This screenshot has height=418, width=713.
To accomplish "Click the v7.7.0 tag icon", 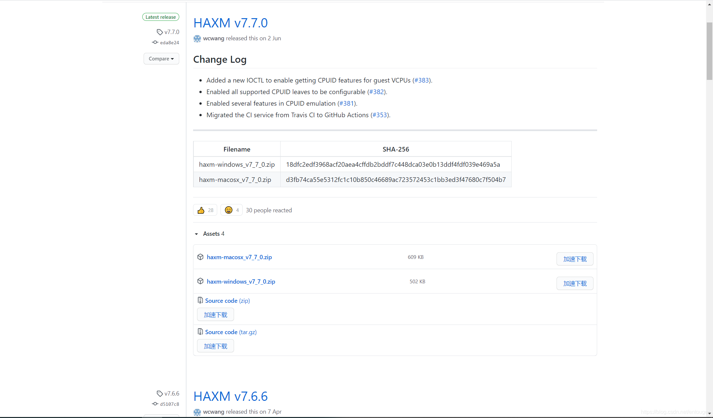I will [x=160, y=32].
